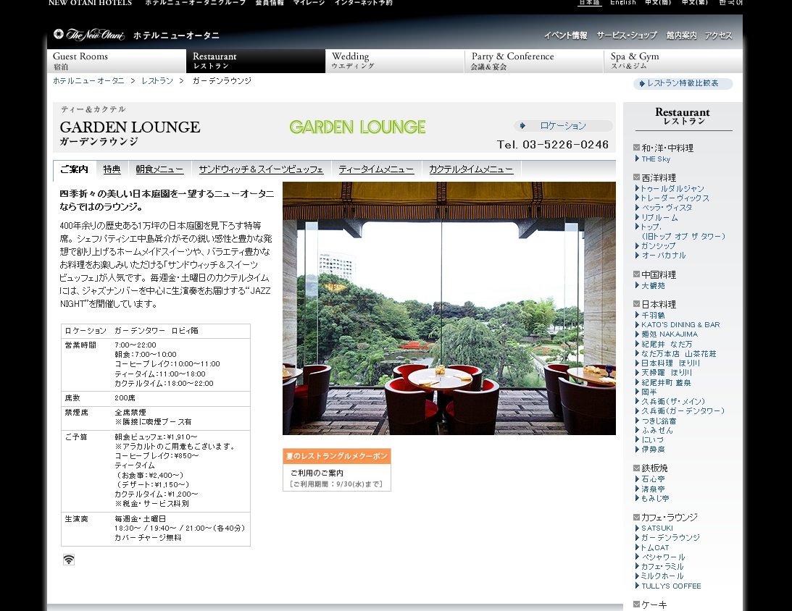
Task: Open 大観苑 Chinese restaurant link
Action: pos(653,285)
